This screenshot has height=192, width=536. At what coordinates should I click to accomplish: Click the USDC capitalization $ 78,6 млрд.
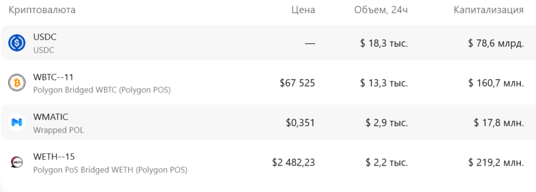point(496,44)
